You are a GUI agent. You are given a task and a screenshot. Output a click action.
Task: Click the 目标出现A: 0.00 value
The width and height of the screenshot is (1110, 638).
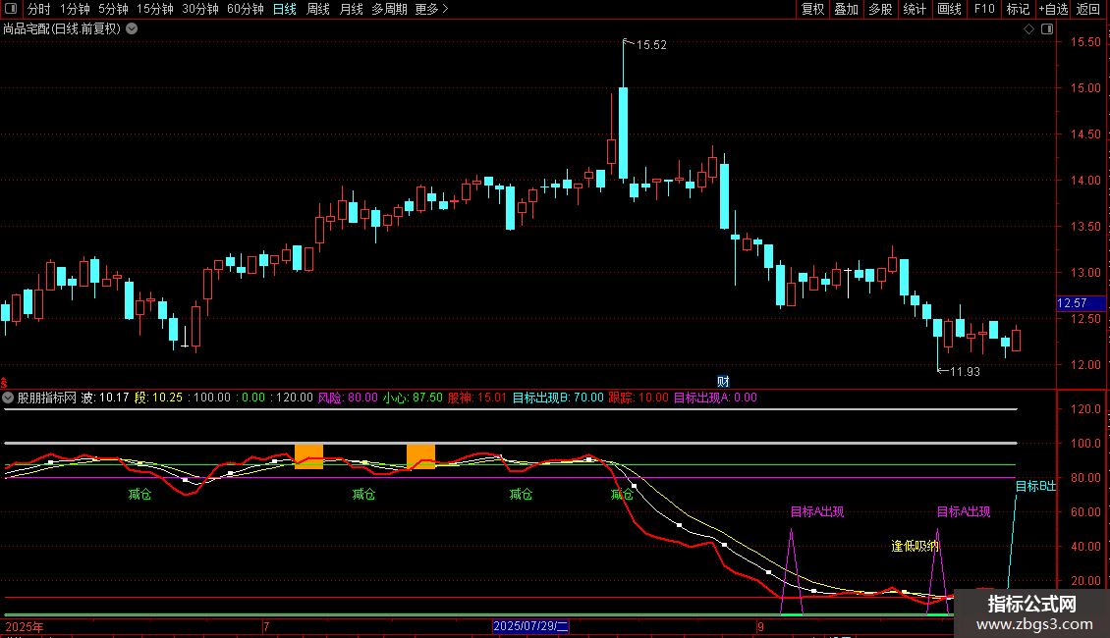(x=715, y=398)
